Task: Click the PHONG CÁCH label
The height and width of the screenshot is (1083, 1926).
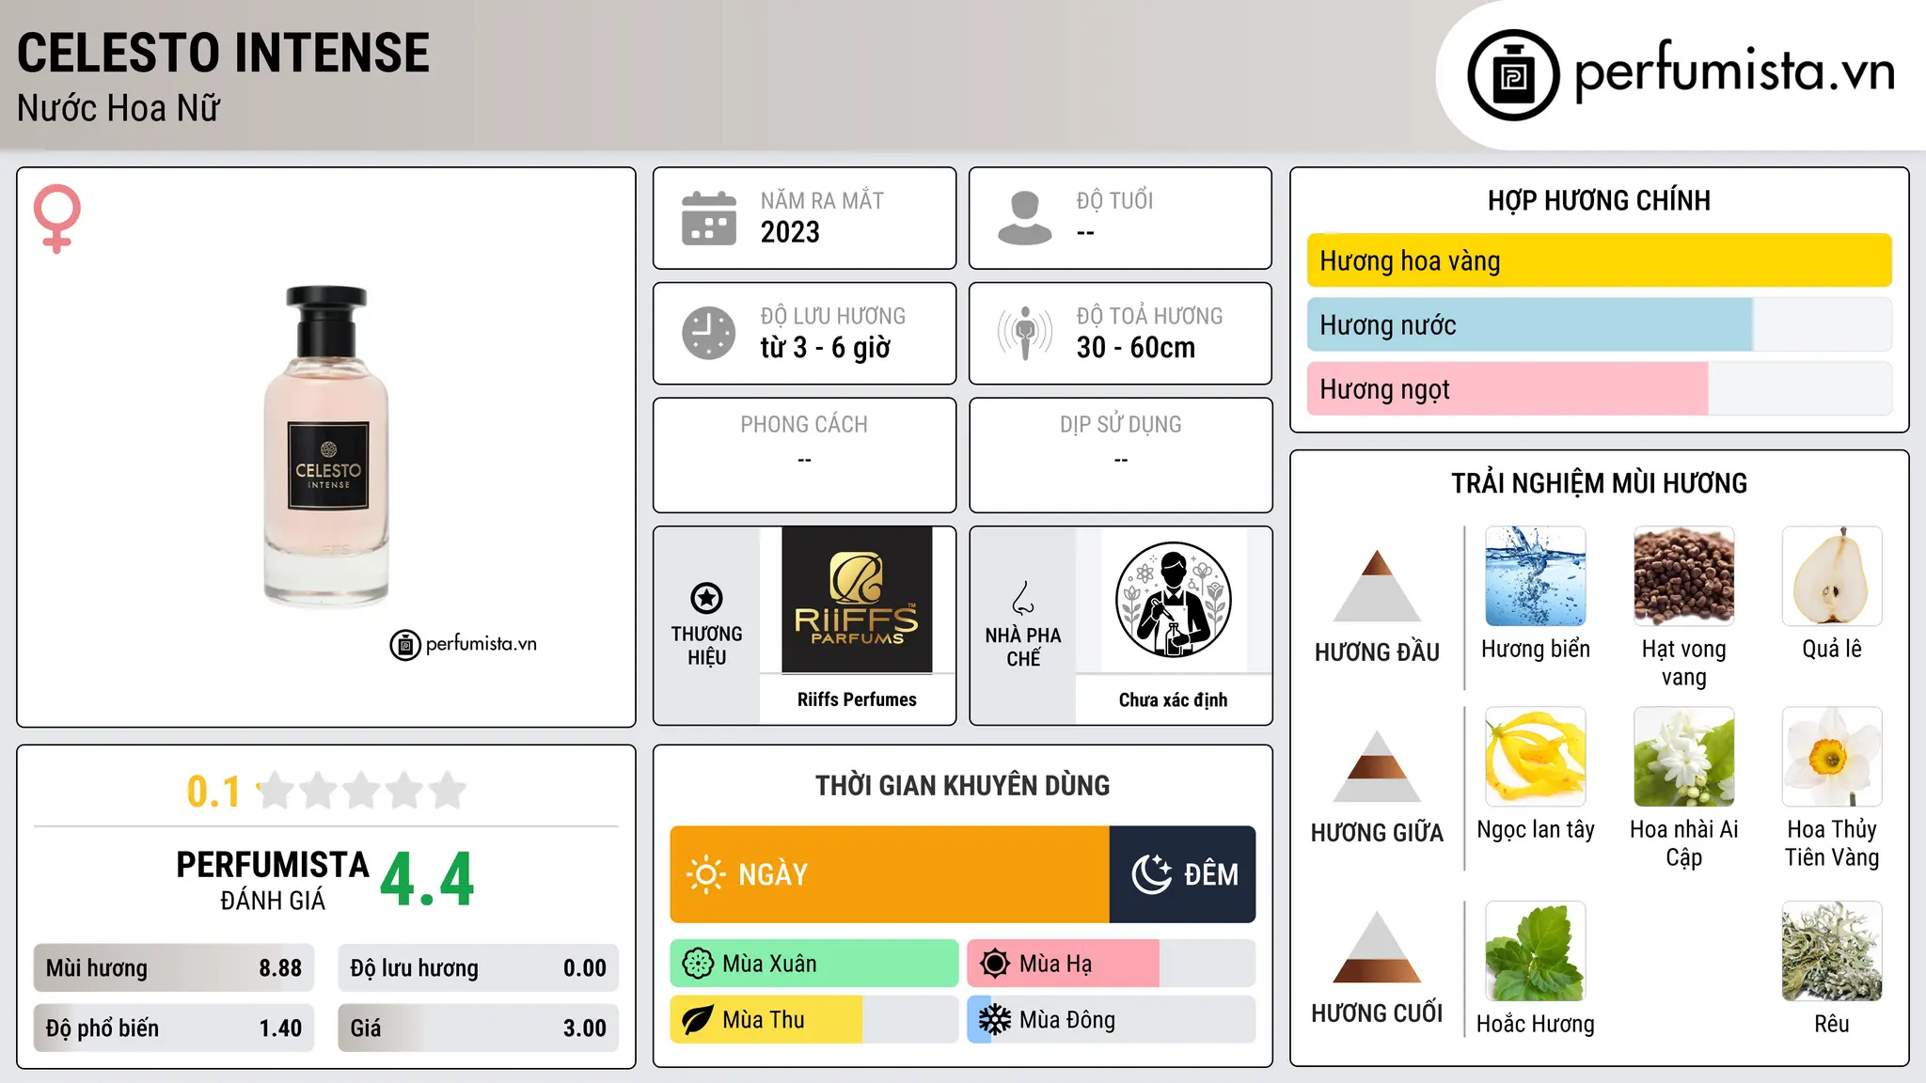Action: 804,424
